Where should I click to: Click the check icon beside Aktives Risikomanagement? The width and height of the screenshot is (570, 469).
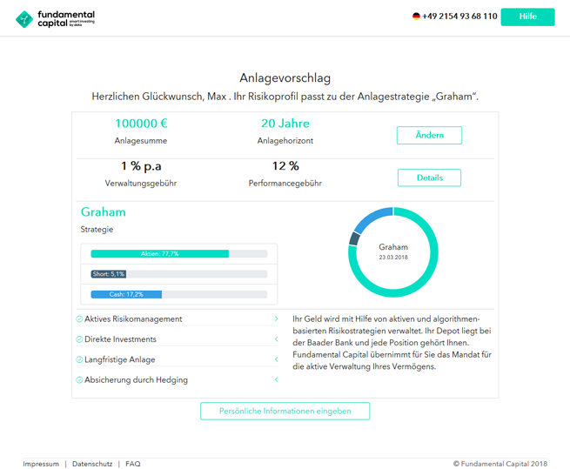[x=79, y=319]
